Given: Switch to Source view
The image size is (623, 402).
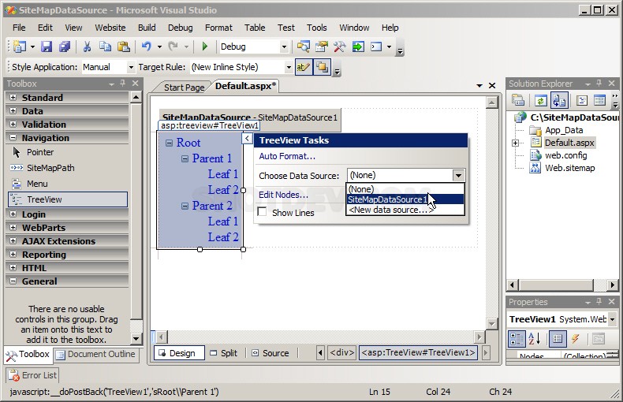Looking at the screenshot, I should pos(270,353).
